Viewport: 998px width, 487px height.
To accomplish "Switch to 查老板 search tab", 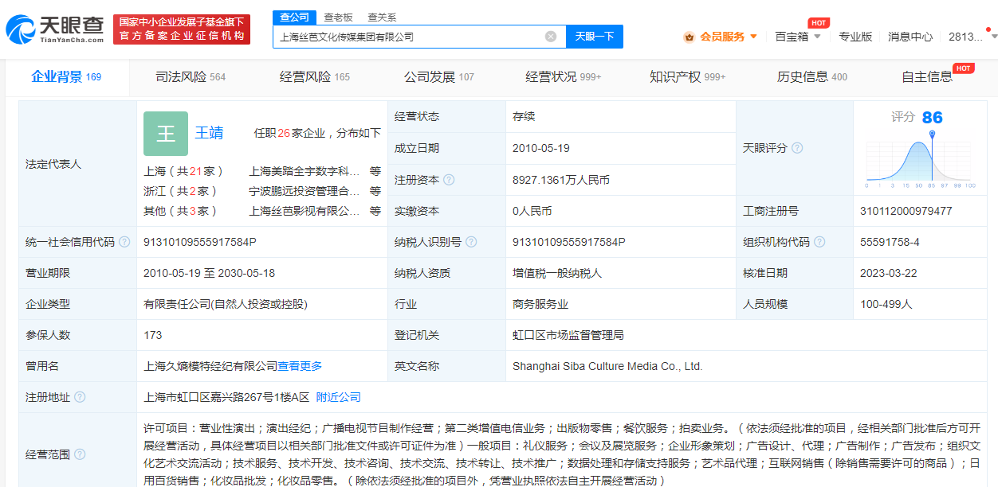I will coord(338,18).
